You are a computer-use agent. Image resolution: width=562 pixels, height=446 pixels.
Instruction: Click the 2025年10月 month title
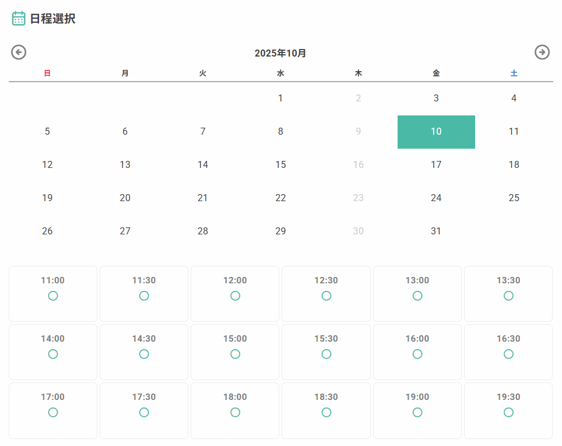pyautogui.click(x=280, y=54)
